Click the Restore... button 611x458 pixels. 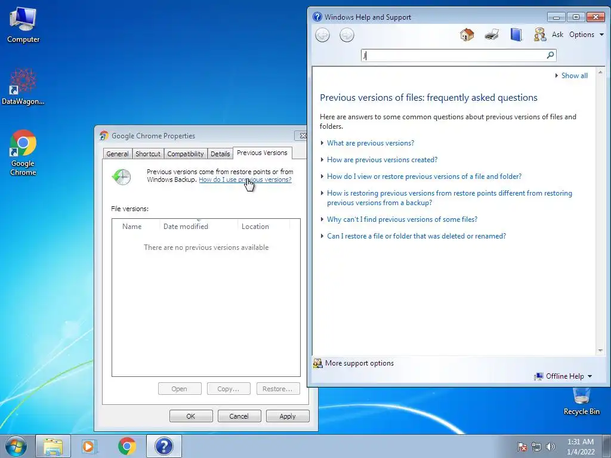click(x=278, y=389)
